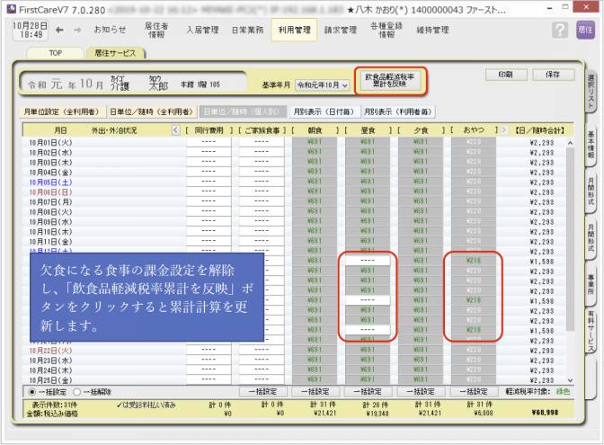The image size is (604, 445).
Task: Click right arrow next to おやつ column header
Action: 505,130
